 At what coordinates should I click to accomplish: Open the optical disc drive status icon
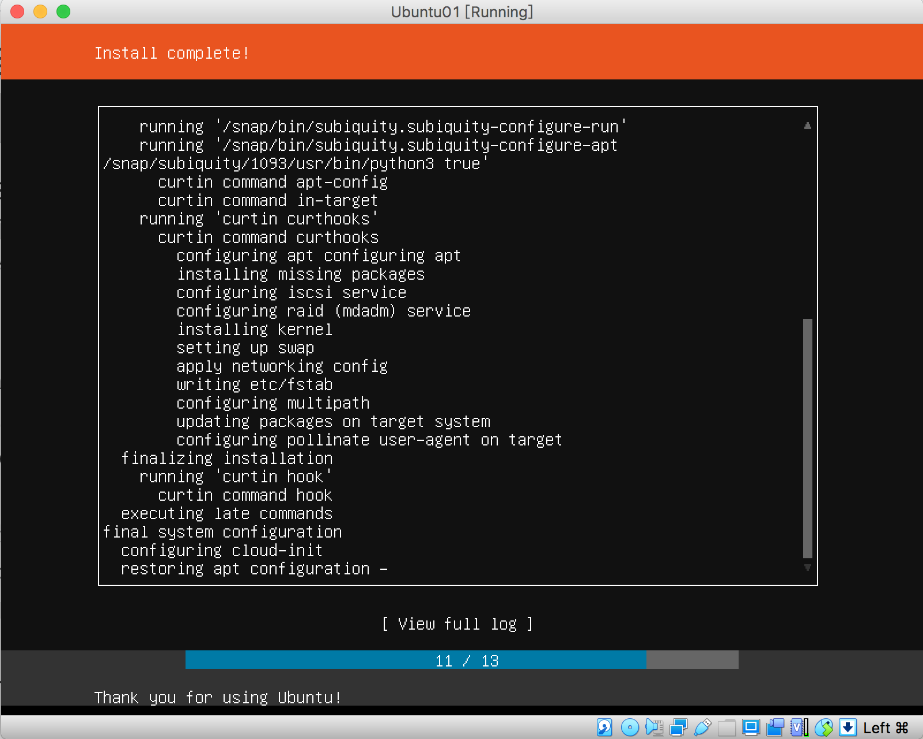coord(630,727)
